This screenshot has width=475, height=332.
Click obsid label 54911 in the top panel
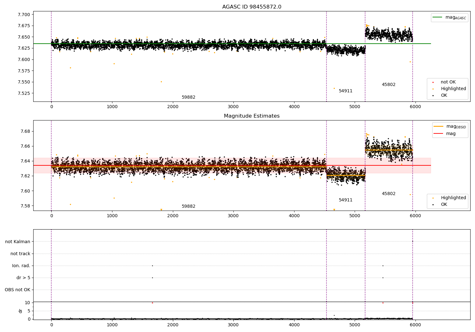click(x=345, y=91)
